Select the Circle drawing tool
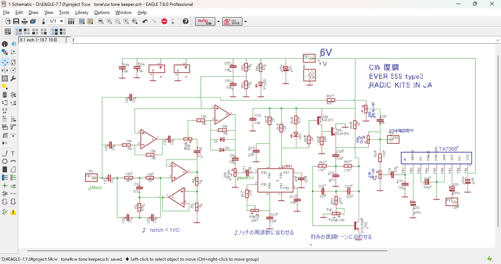501x264 pixels. tap(5, 161)
